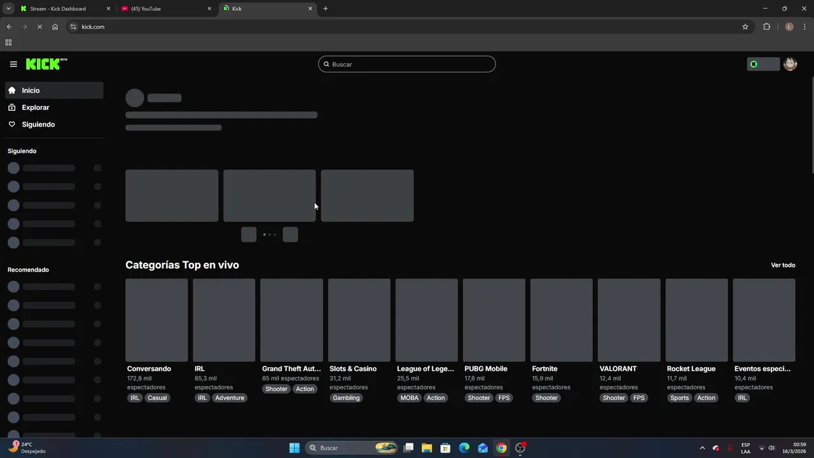This screenshot has height=458, width=814.
Task: Open the green Kick icon button in header
Action: point(763,64)
